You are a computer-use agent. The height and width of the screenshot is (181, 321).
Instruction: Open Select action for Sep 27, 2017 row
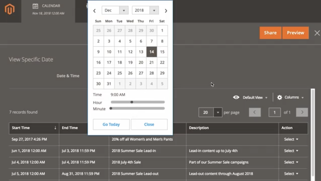tap(291, 139)
